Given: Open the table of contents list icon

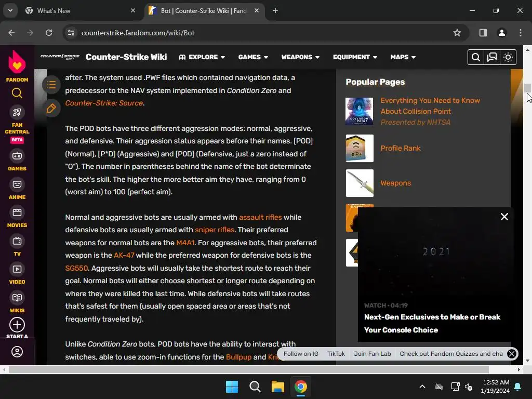Looking at the screenshot, I should coord(51,85).
